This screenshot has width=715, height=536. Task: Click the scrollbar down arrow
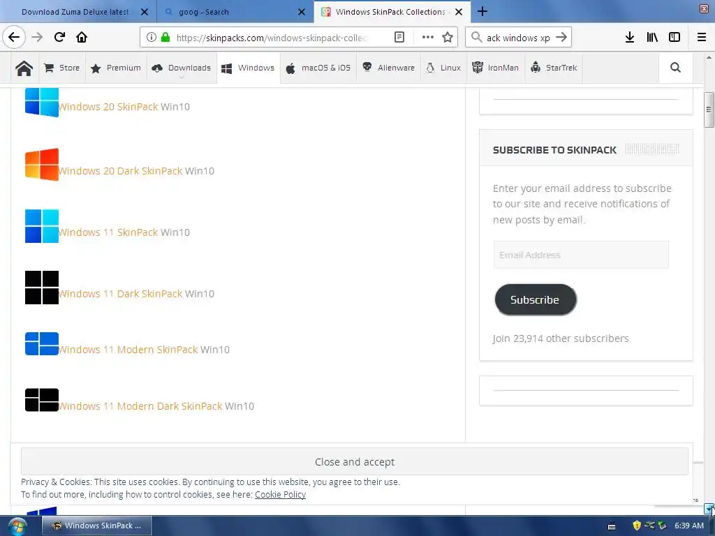[709, 509]
